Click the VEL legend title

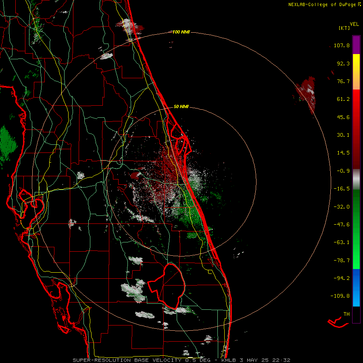point(354,24)
